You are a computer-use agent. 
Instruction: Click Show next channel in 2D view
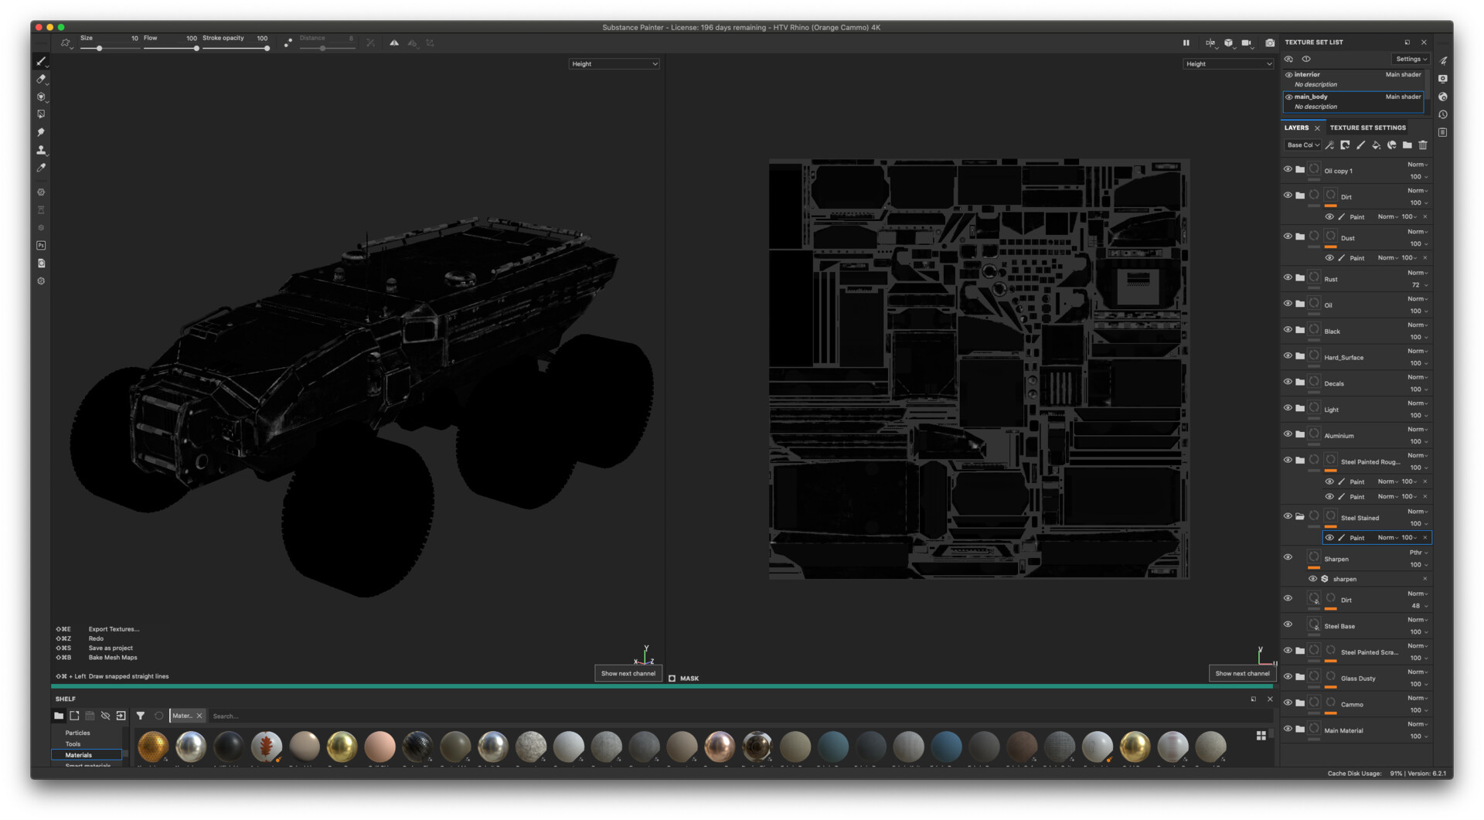tap(1242, 674)
